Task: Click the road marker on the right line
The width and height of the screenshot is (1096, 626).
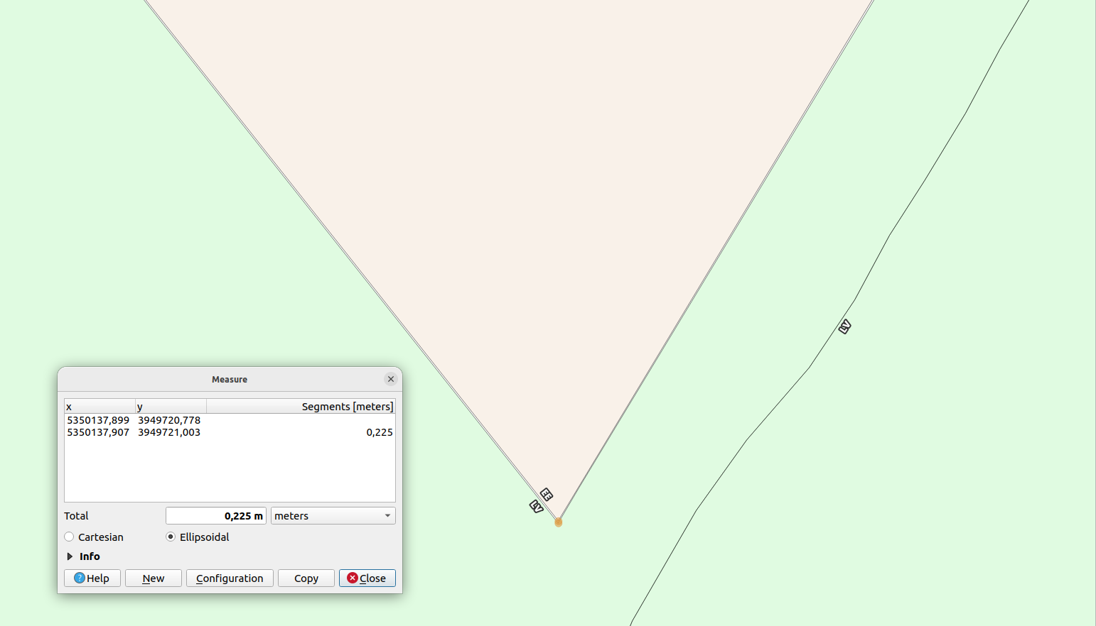Action: (844, 326)
